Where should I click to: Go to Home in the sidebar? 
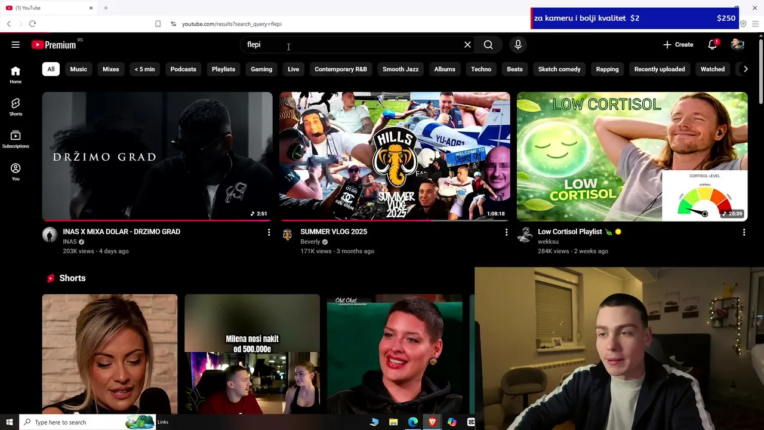click(16, 75)
